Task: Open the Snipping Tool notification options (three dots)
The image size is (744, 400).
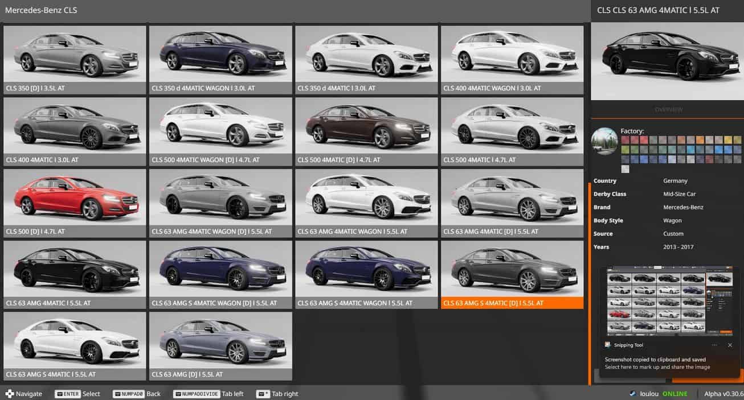Action: (x=714, y=345)
